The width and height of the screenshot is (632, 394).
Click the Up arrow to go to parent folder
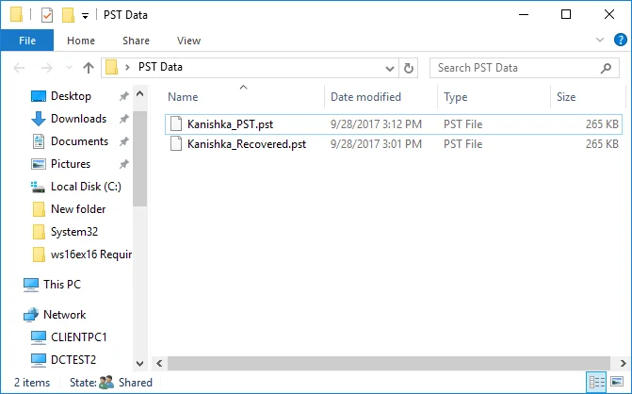pos(88,68)
